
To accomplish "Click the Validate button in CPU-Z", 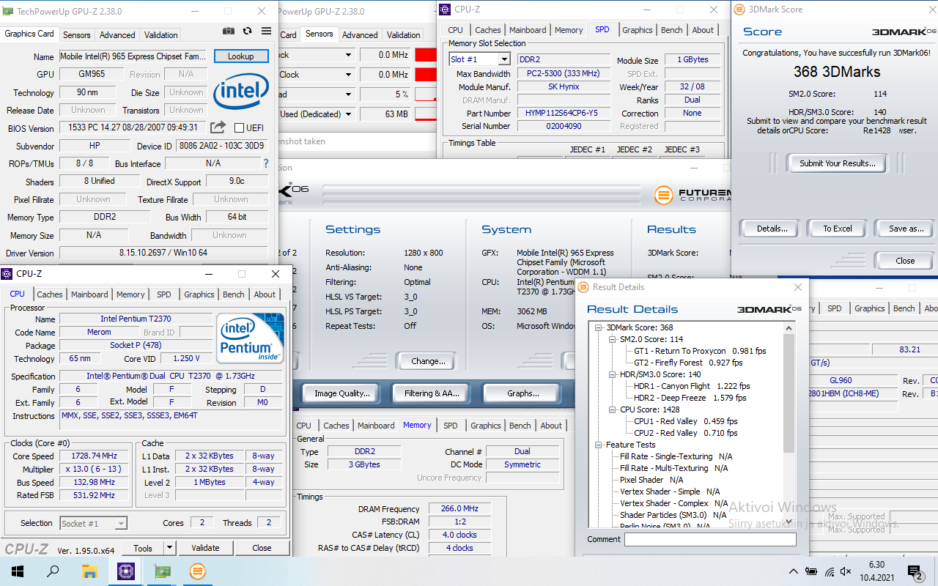I will 205,547.
